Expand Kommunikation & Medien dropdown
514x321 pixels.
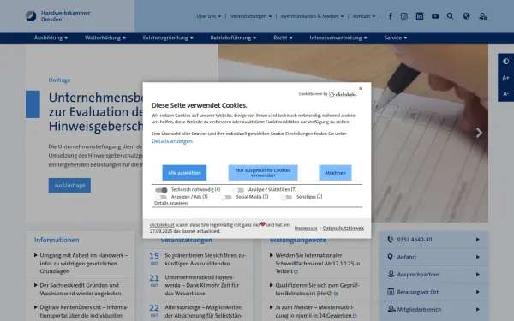[313, 16]
